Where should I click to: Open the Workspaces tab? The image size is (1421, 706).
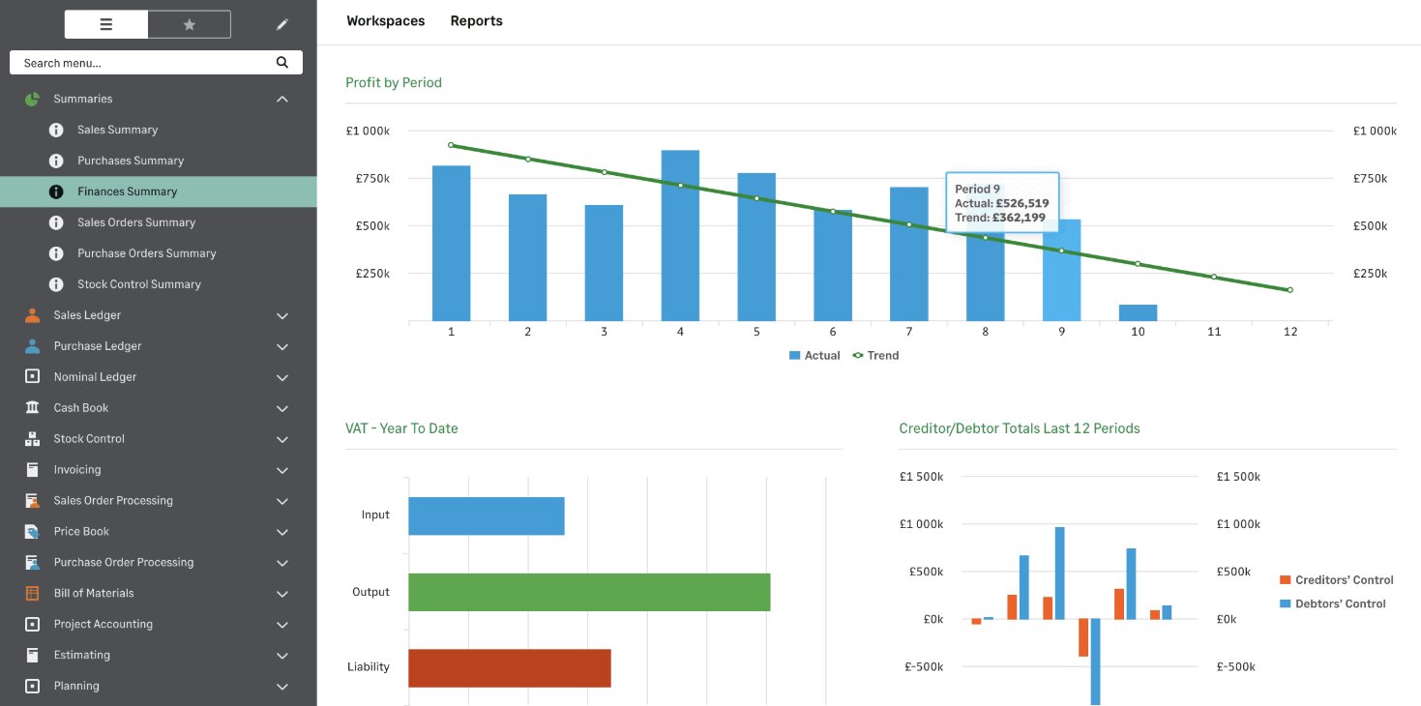(x=385, y=21)
